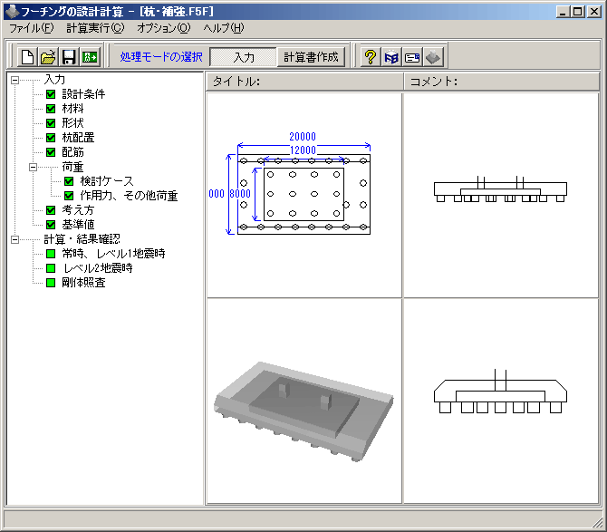Viewport: 607px width, 532px height.
Task: Click the green square beside 常時、レベル1地震時
Action: click(51, 254)
